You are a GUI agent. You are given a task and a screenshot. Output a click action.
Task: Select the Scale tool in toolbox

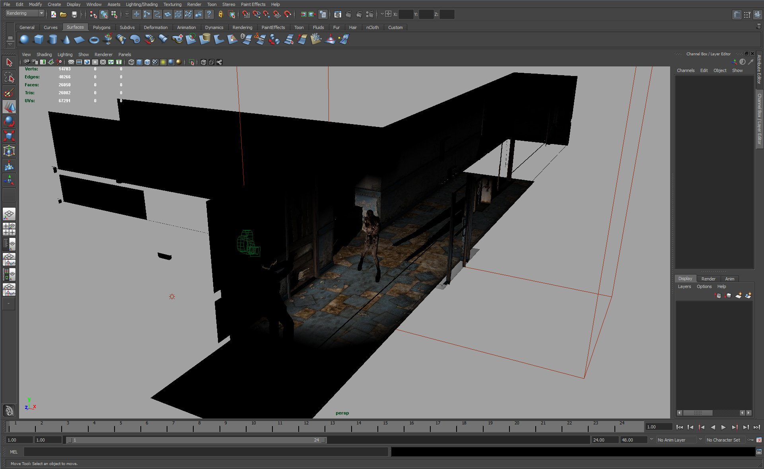pyautogui.click(x=9, y=136)
